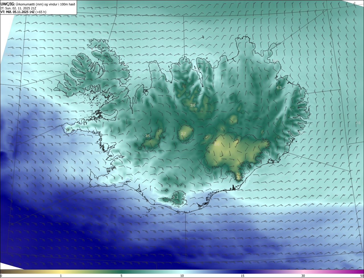Click the 3.6 value label on the map

(193, 105)
